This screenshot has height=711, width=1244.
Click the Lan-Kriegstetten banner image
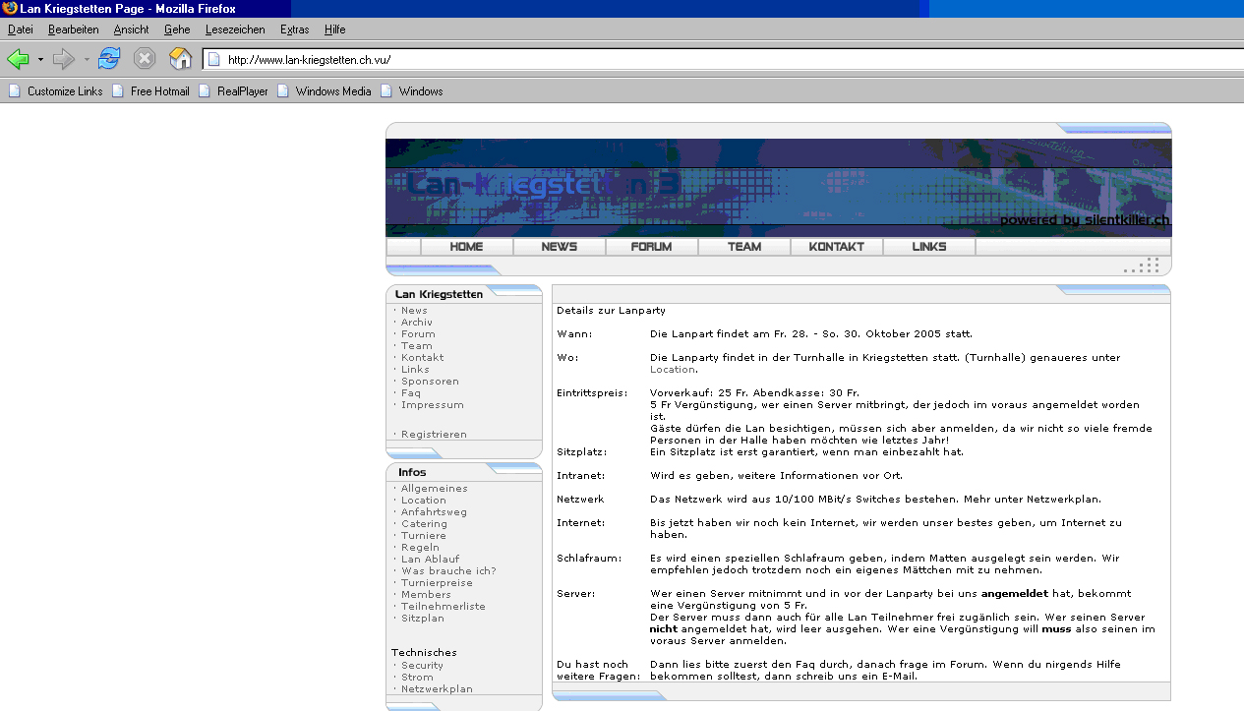click(x=778, y=188)
